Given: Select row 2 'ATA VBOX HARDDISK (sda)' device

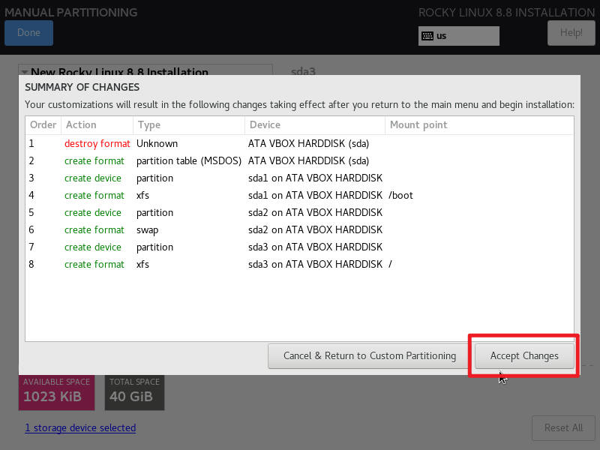Looking at the screenshot, I should click(x=308, y=161).
